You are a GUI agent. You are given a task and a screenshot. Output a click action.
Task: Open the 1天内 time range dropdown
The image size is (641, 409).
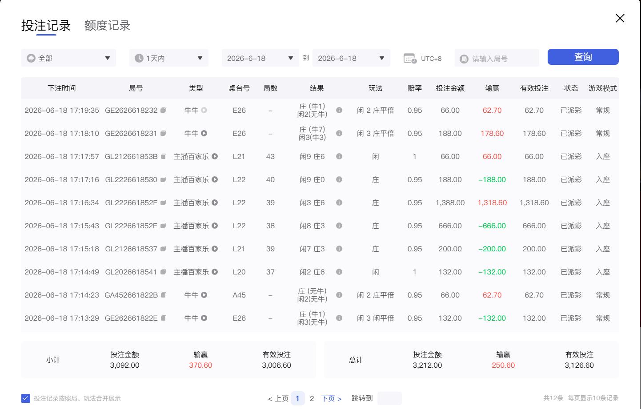click(x=169, y=58)
